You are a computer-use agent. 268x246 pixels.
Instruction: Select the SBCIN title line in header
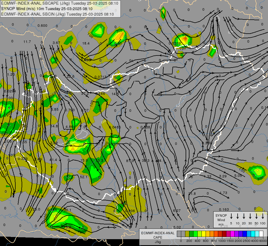[57, 14]
